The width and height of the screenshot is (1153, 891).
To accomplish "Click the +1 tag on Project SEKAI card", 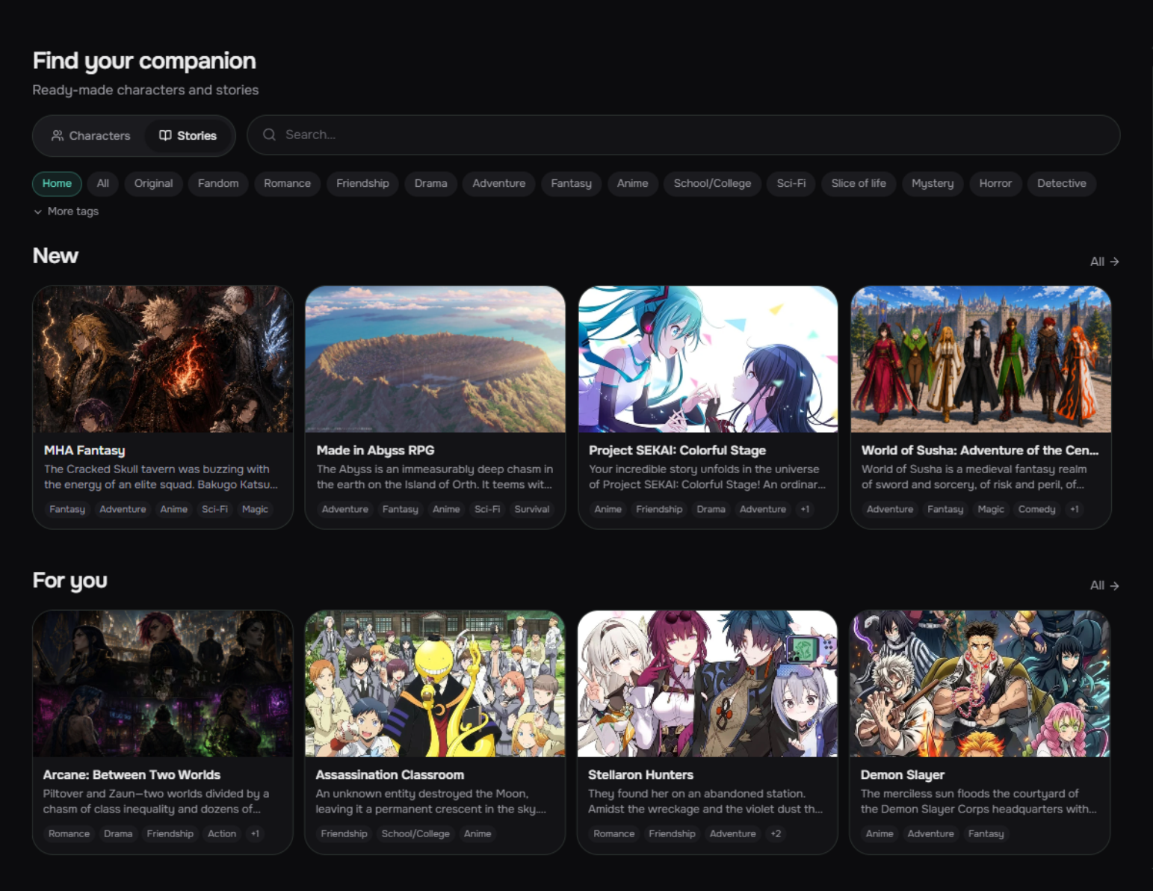I will (x=805, y=509).
